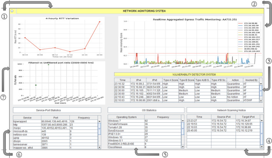
Task: Click the round window icon beside the title bar
Action: click(12, 11)
